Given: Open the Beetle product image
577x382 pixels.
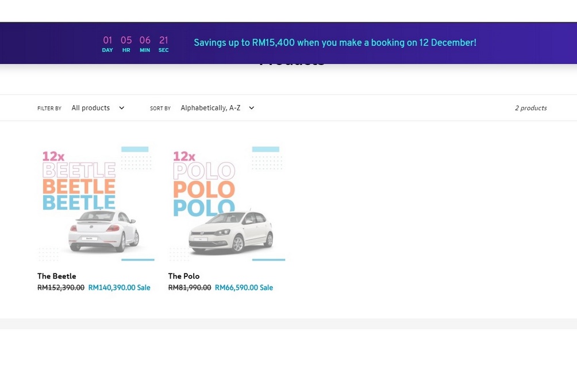Looking at the screenshot, I should [x=96, y=203].
